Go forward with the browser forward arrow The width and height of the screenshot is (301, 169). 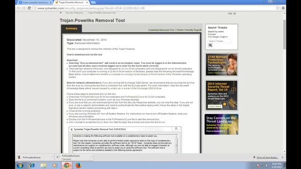pos(24,8)
